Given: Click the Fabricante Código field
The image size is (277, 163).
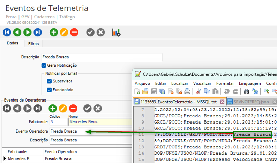Looking at the screenshot, I should tap(59, 122).
